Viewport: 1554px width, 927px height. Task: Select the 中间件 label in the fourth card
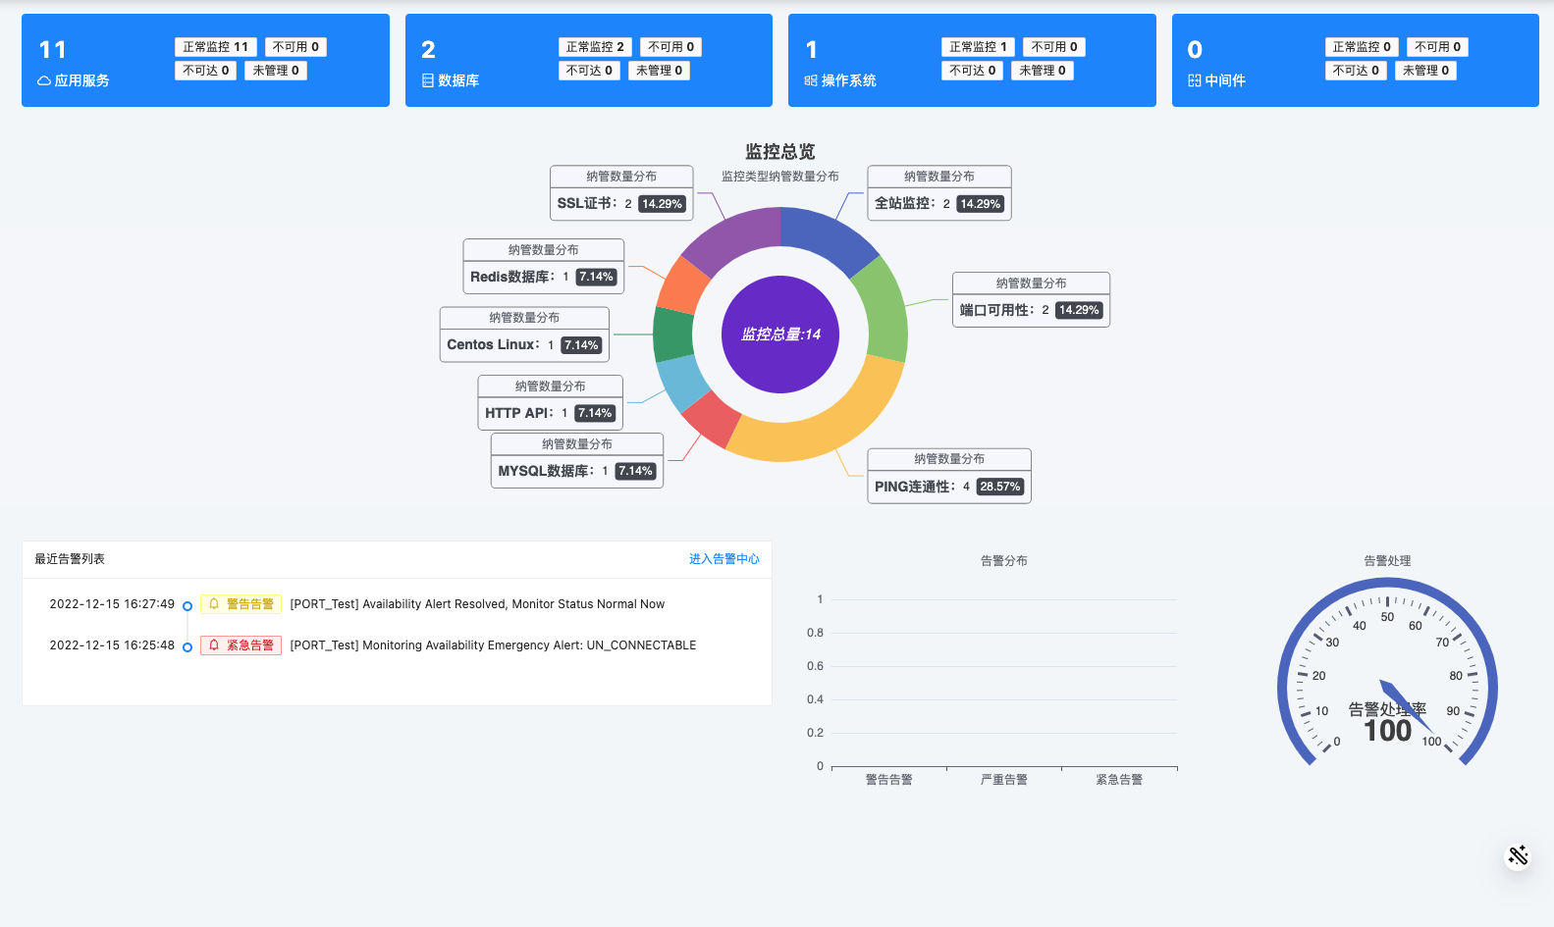1225,80
